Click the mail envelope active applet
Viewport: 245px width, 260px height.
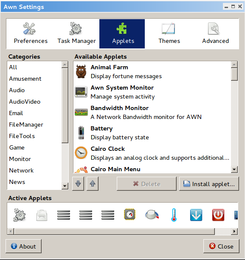[42, 215]
